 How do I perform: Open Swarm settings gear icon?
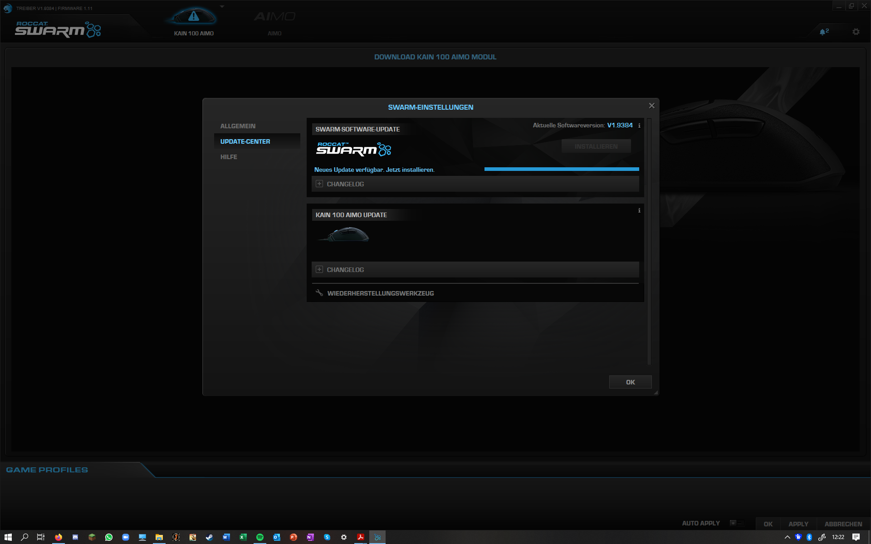(x=856, y=32)
